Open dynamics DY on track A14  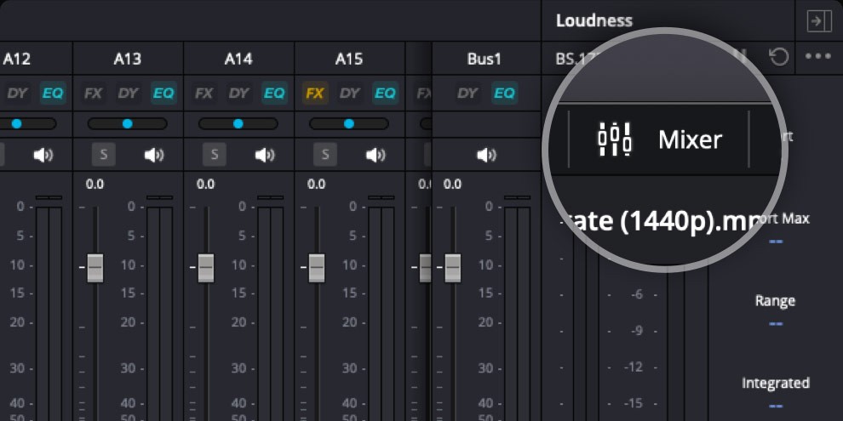click(239, 93)
